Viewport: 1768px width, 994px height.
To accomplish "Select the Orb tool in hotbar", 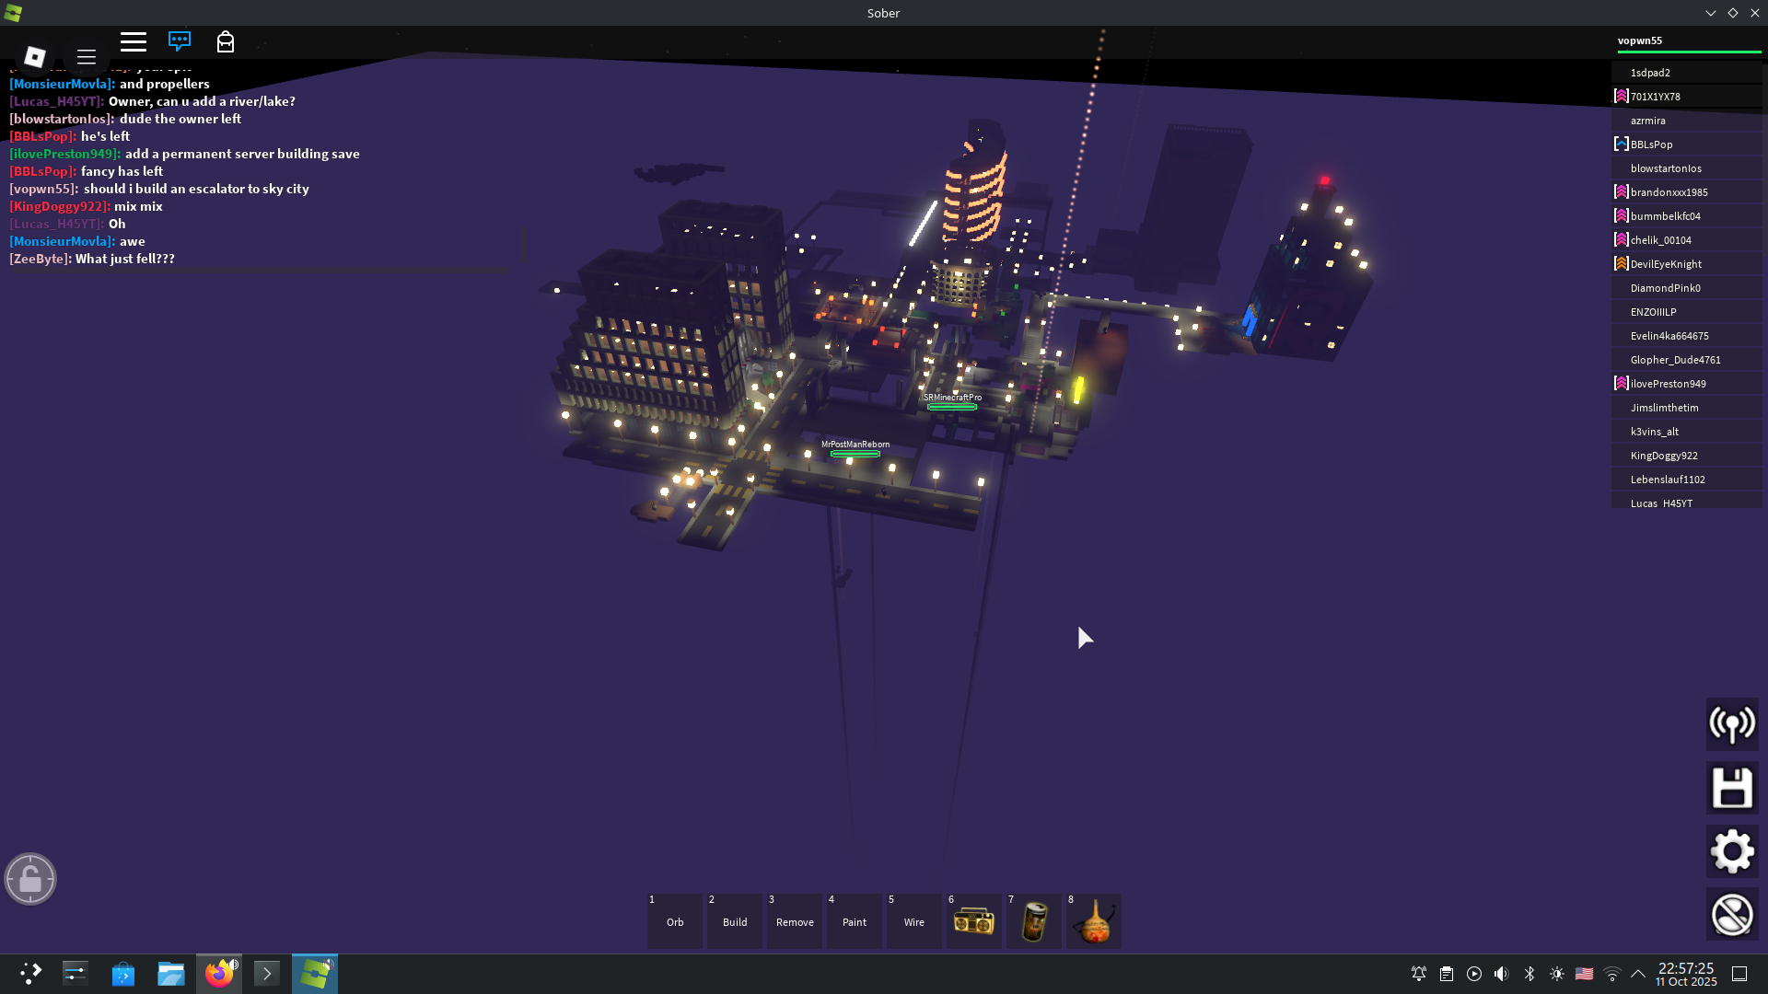I will click(x=675, y=921).
